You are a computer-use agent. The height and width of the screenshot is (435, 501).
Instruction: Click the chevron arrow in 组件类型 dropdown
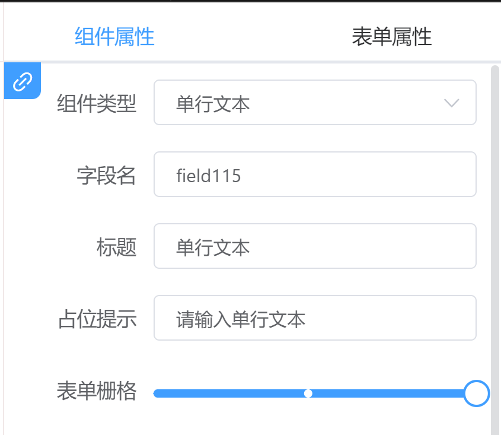point(451,103)
